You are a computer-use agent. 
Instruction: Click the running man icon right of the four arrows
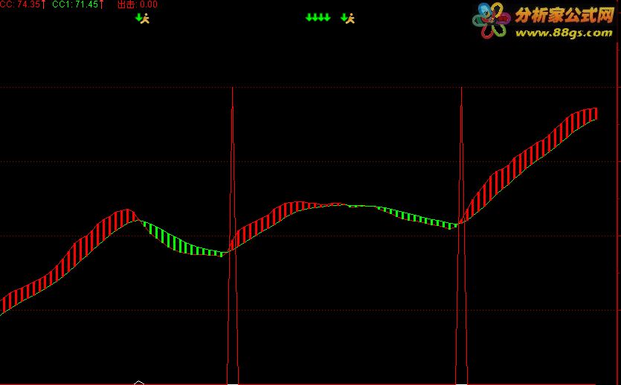350,18
